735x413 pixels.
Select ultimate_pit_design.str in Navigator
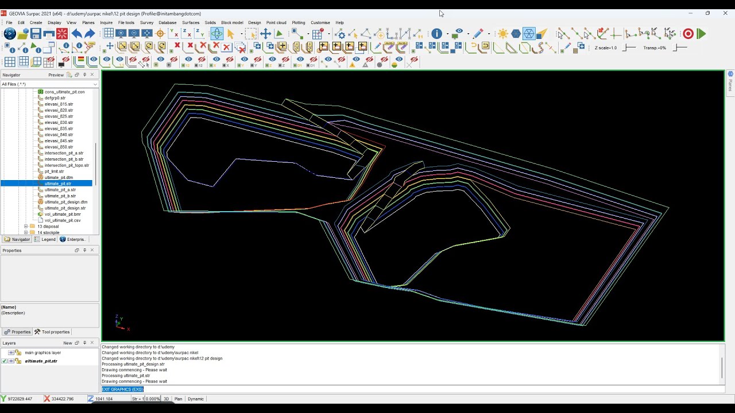point(65,208)
